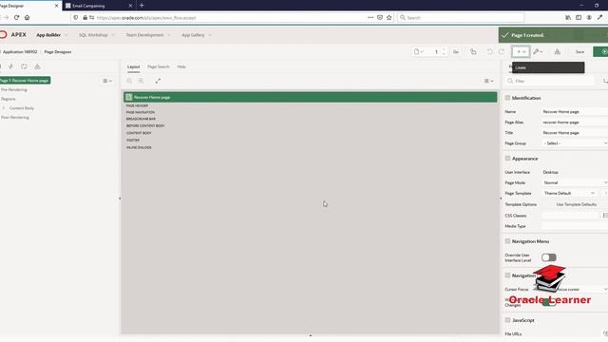The height and width of the screenshot is (342, 608).
Task: Edit the Page Alias field
Action: (575, 123)
